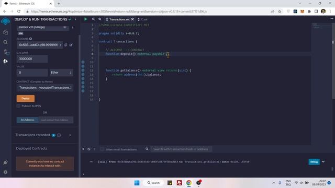Open the contract selection dropdown
Viewport: 335px width, 188px height.
click(45, 88)
